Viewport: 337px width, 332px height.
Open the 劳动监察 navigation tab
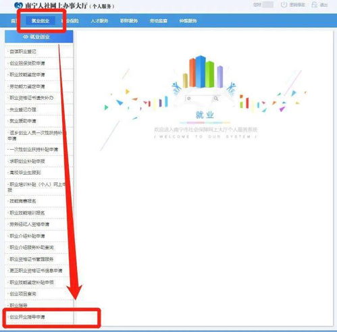159,21
